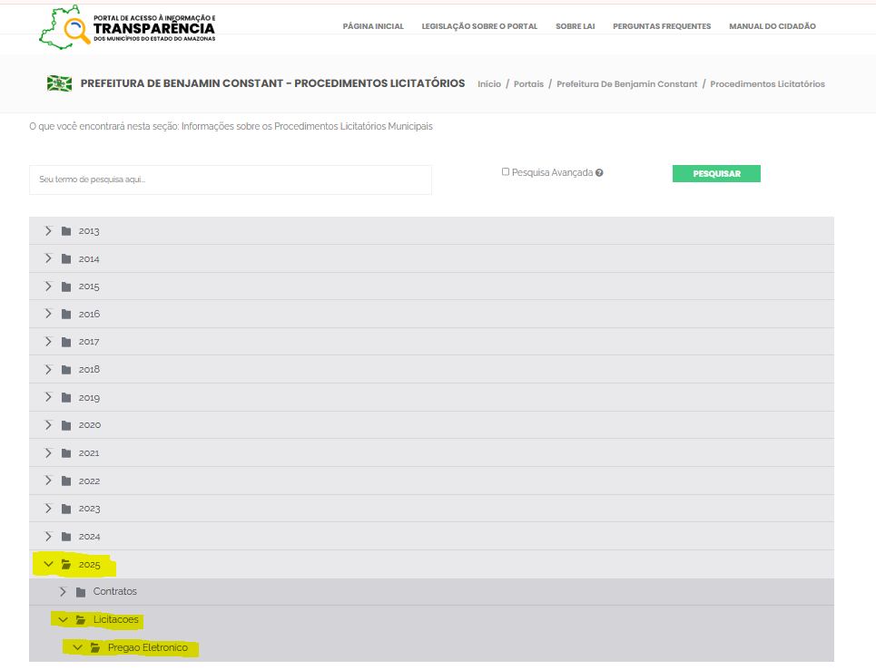876x670 pixels.
Task: Click the Contratos folder icon
Action: 81,592
